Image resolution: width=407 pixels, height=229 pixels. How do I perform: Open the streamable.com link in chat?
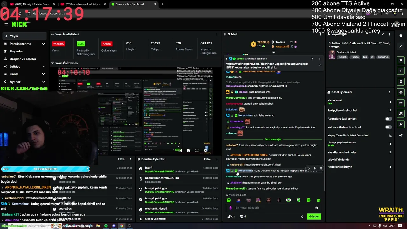(x=263, y=165)
